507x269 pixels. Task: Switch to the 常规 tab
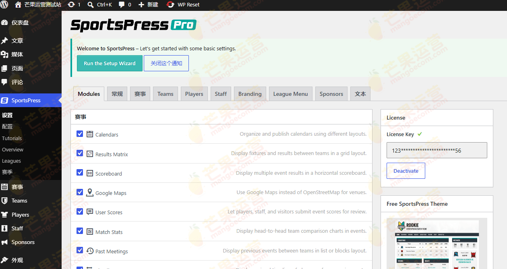click(117, 94)
